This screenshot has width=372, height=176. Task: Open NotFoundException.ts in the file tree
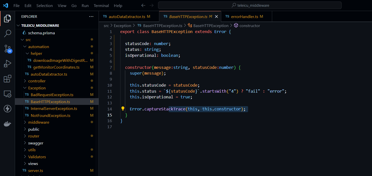pyautogui.click(x=50, y=116)
